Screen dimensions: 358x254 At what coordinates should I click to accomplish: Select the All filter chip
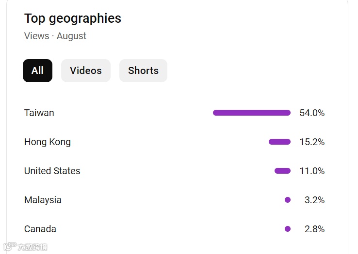37,71
